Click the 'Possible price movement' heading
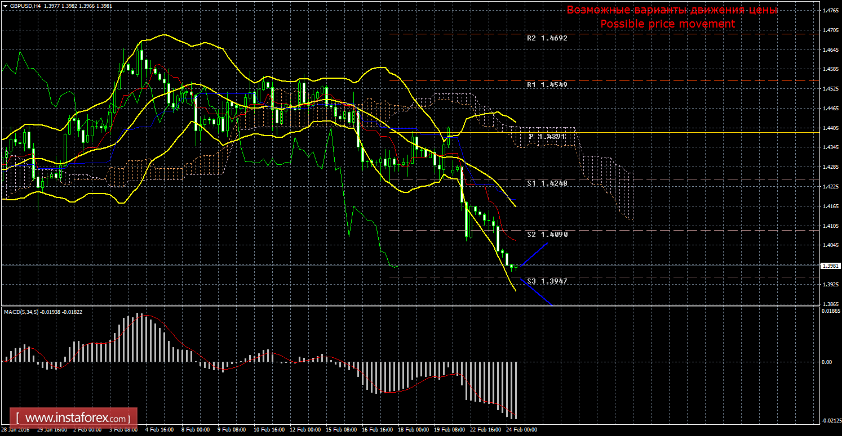 click(667, 24)
